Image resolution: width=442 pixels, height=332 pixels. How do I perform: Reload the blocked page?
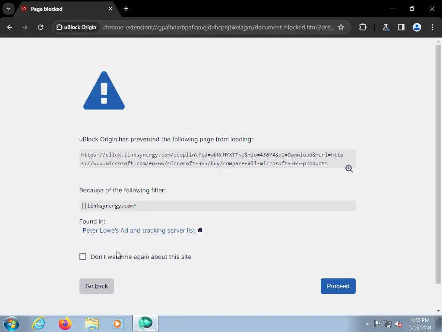point(41,27)
